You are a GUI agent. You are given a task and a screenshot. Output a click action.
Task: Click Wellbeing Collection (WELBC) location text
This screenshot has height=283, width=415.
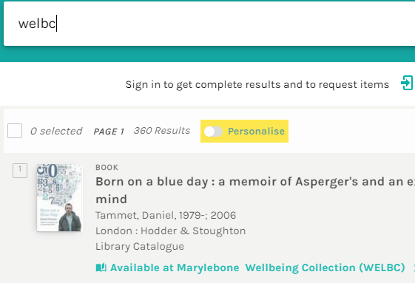click(325, 267)
